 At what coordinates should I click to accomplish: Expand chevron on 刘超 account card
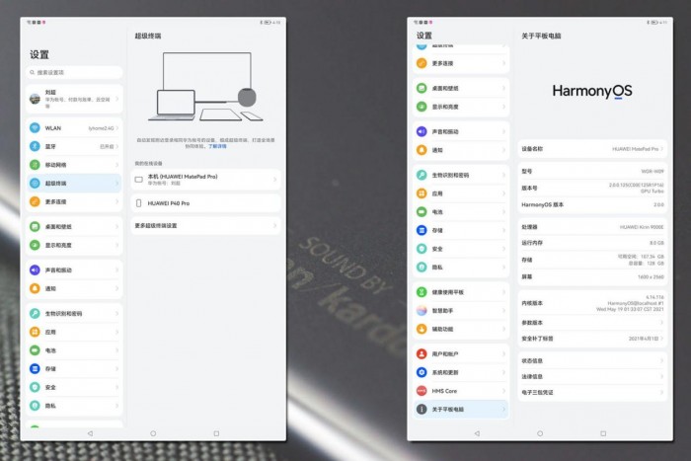tap(117, 99)
